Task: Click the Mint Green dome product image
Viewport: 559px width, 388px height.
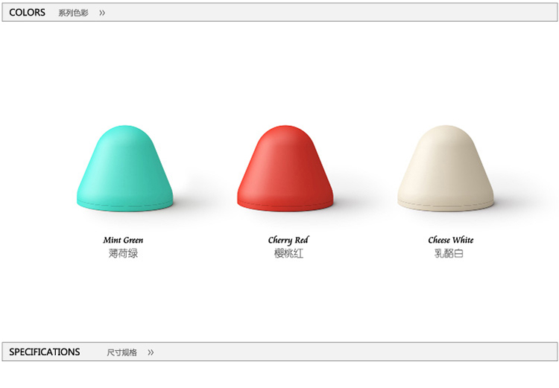Action: (x=125, y=168)
